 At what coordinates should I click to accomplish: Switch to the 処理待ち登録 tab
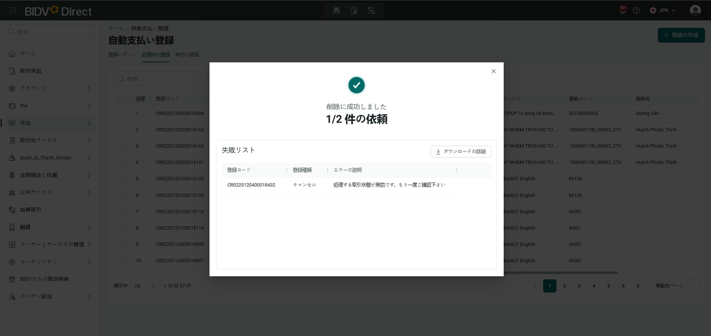click(x=156, y=55)
